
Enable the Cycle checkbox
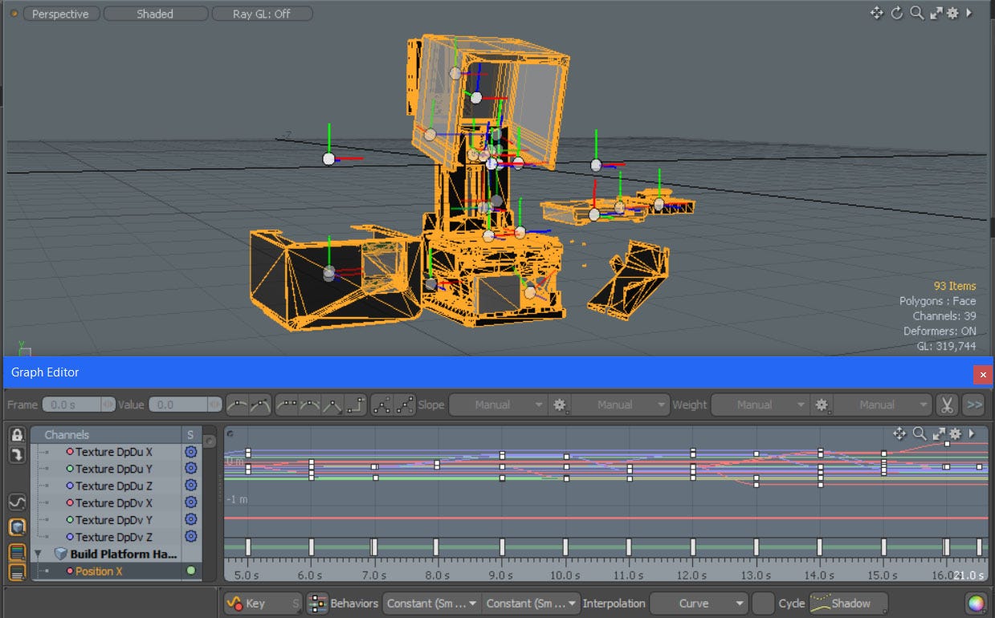click(x=763, y=604)
